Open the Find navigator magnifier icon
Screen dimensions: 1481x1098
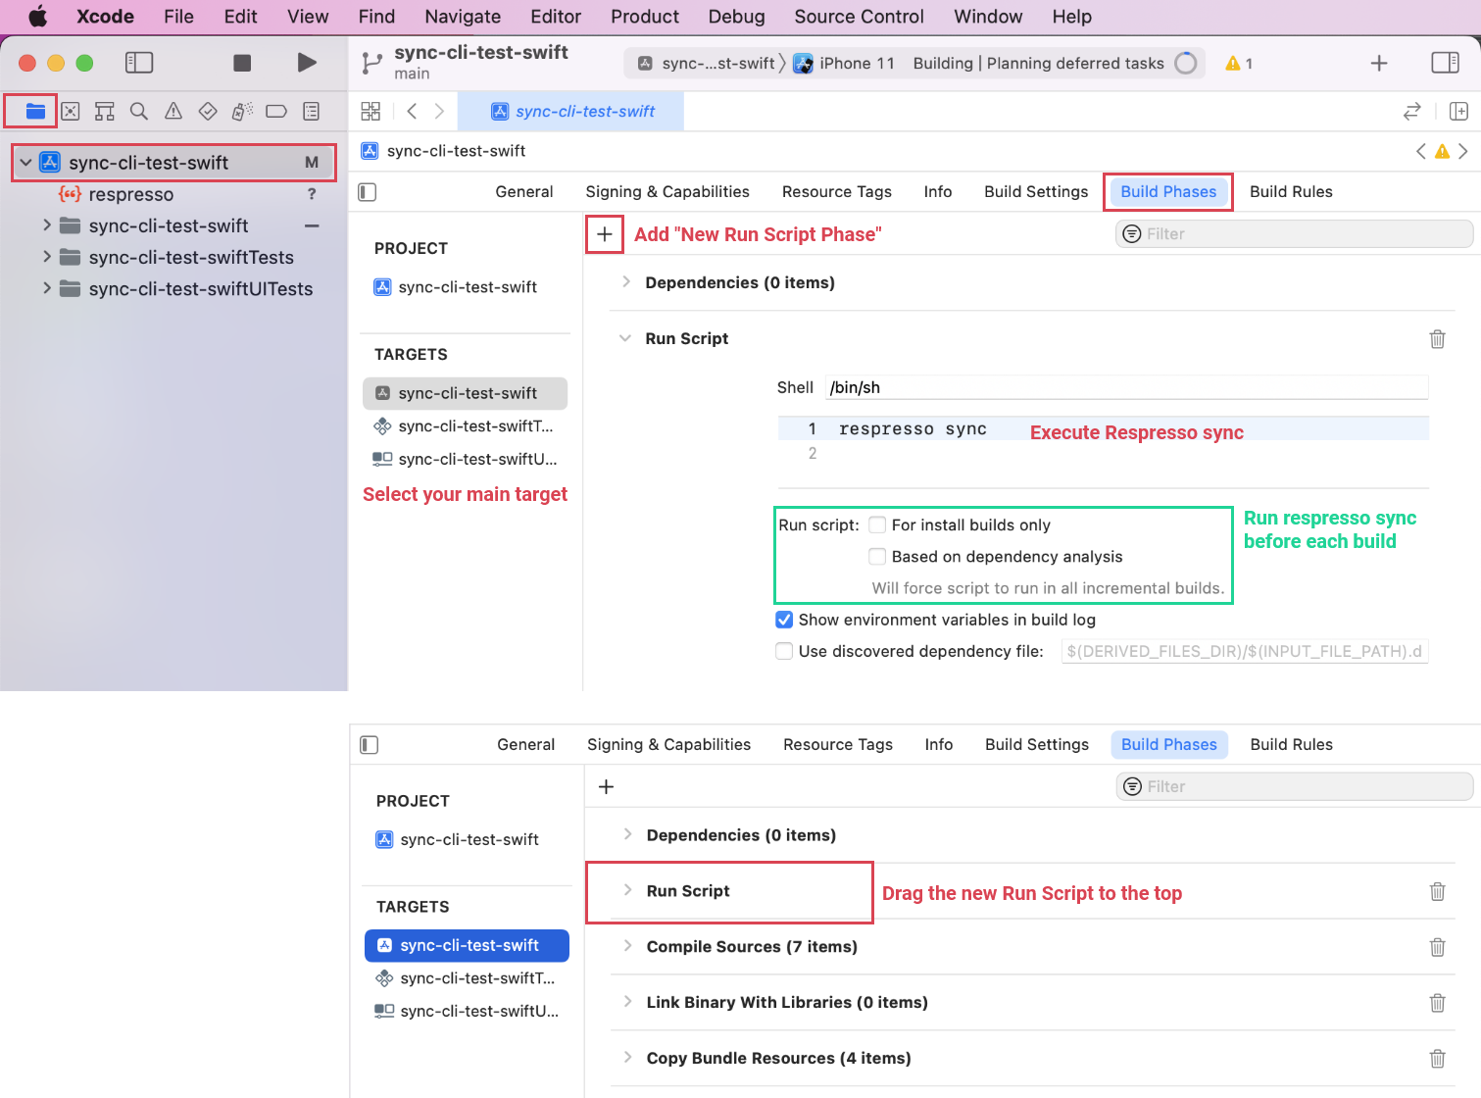[139, 111]
